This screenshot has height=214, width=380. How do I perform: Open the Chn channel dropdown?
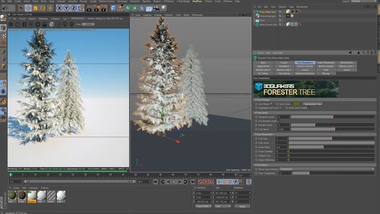point(88,24)
